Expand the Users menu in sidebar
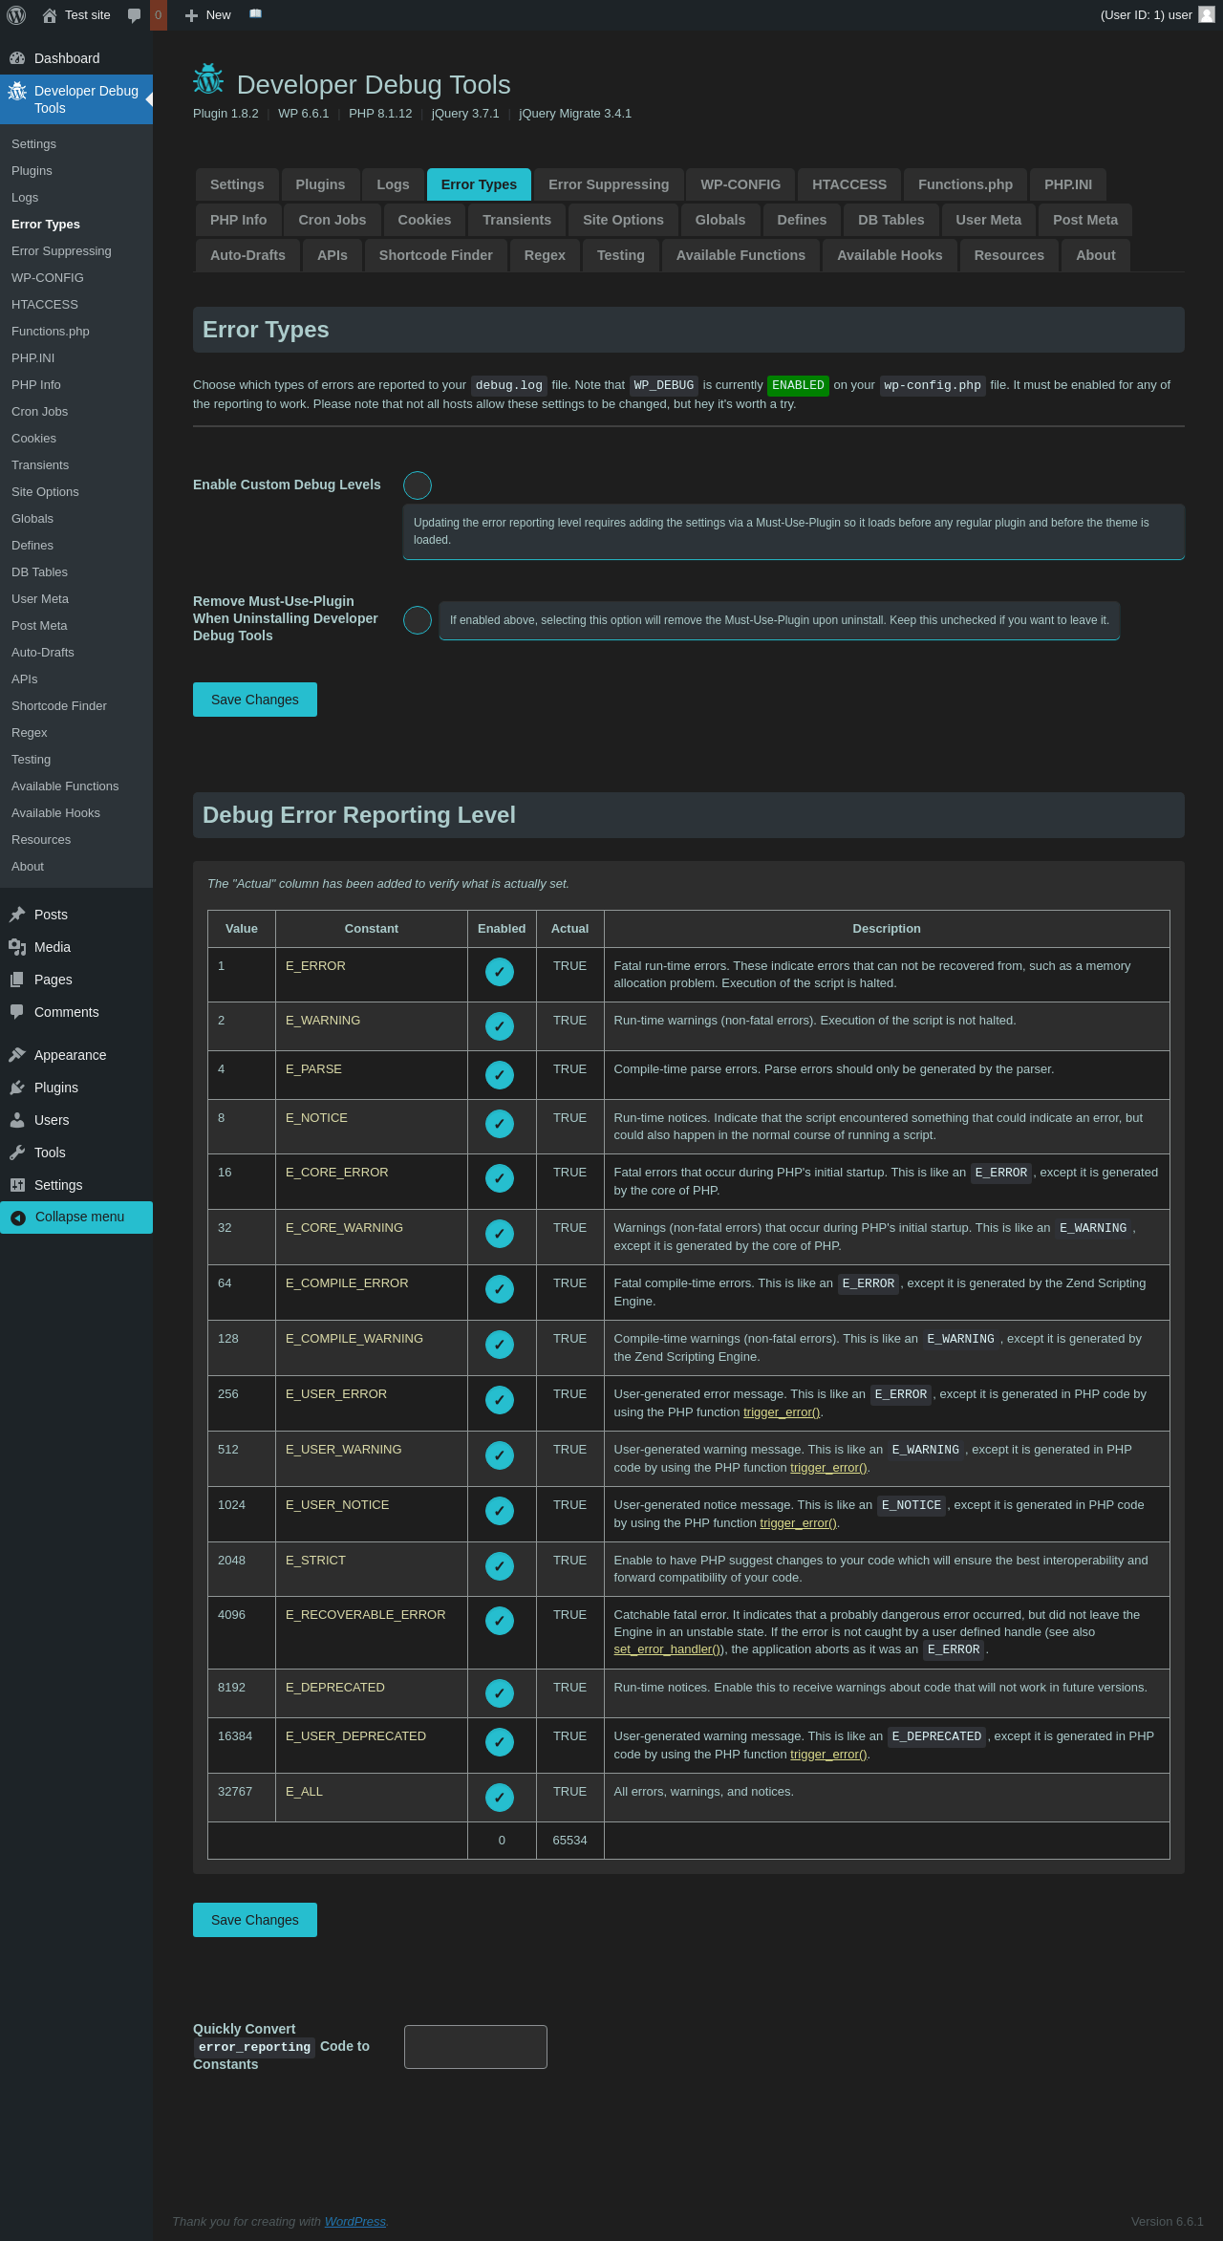Image resolution: width=1223 pixels, height=2241 pixels. [52, 1120]
